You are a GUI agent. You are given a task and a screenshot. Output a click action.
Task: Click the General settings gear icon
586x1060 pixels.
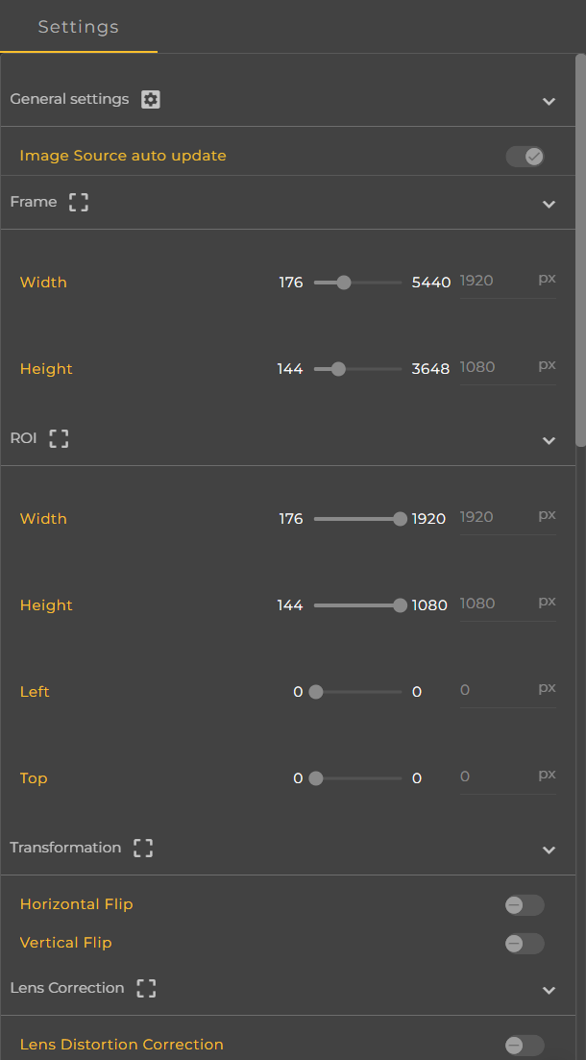pyautogui.click(x=151, y=99)
